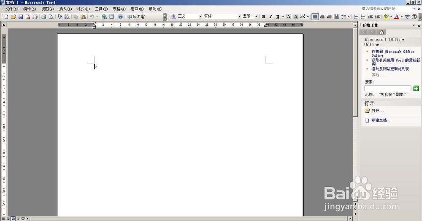Open the 编辑 menu
The width and height of the screenshot is (422, 221).
[x=30, y=9]
